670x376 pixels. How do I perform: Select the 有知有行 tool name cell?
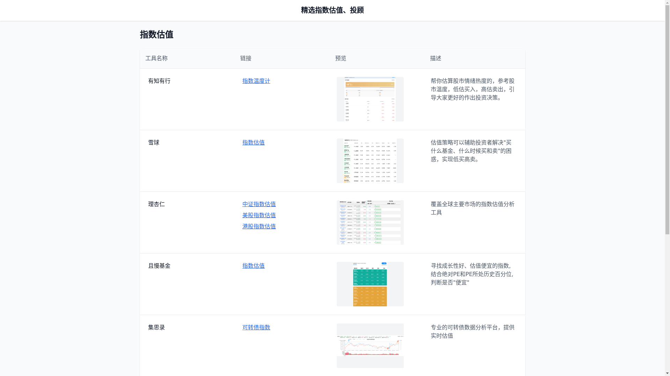tap(159, 81)
